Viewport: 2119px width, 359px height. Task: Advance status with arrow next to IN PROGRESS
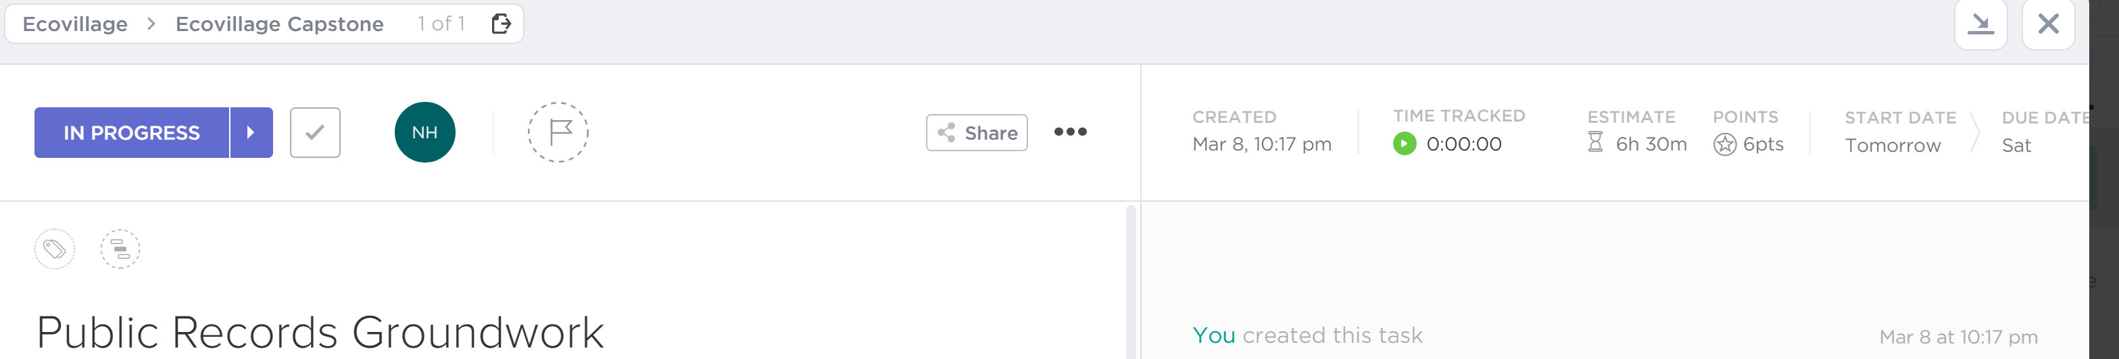[251, 132]
